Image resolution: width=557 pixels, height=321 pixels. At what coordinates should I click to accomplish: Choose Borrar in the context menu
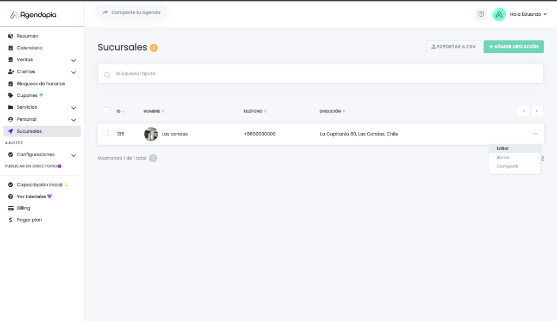point(503,157)
